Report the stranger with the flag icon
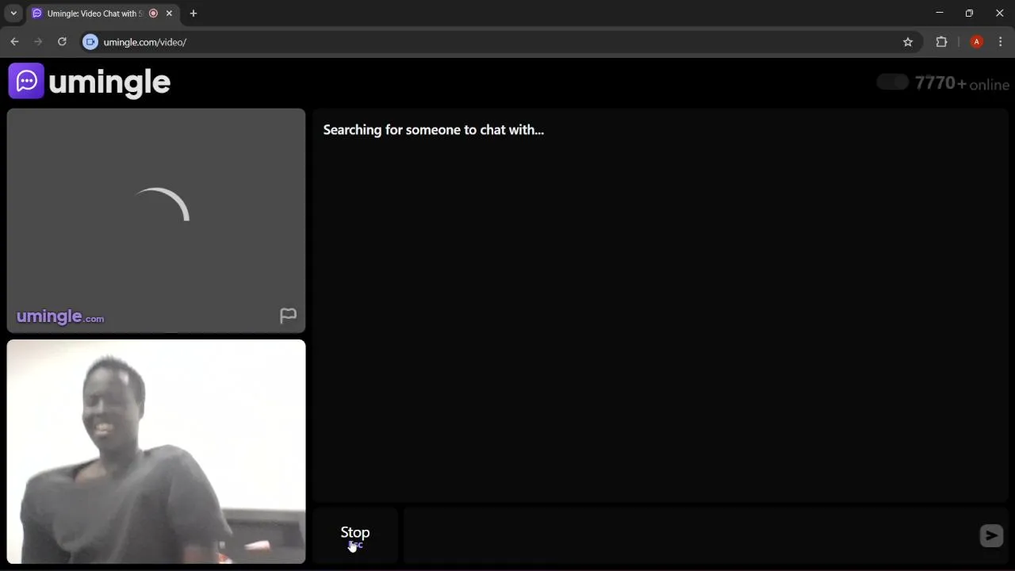This screenshot has height=571, width=1015. [288, 316]
